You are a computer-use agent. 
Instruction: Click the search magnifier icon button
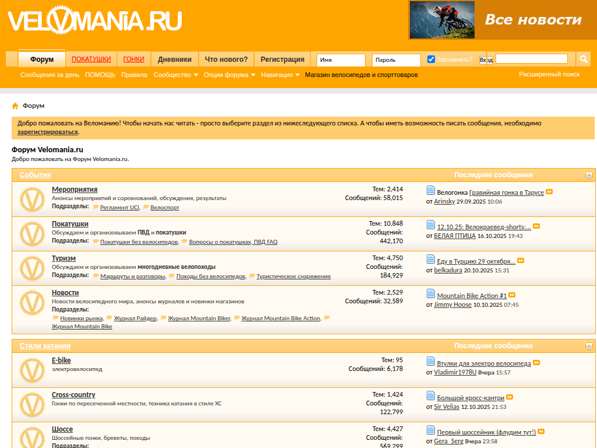click(x=583, y=59)
